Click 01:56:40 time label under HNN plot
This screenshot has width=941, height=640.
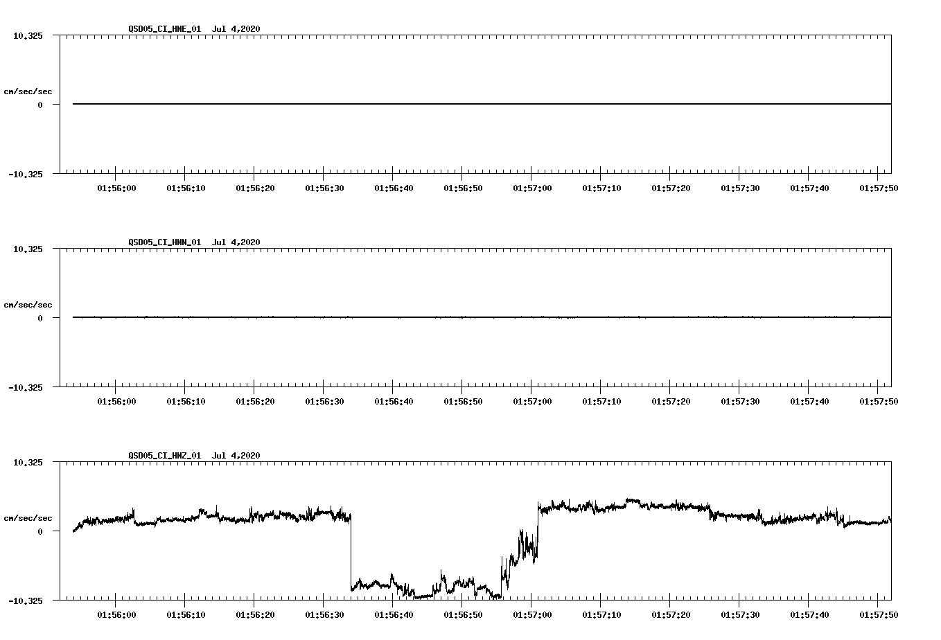pos(394,402)
